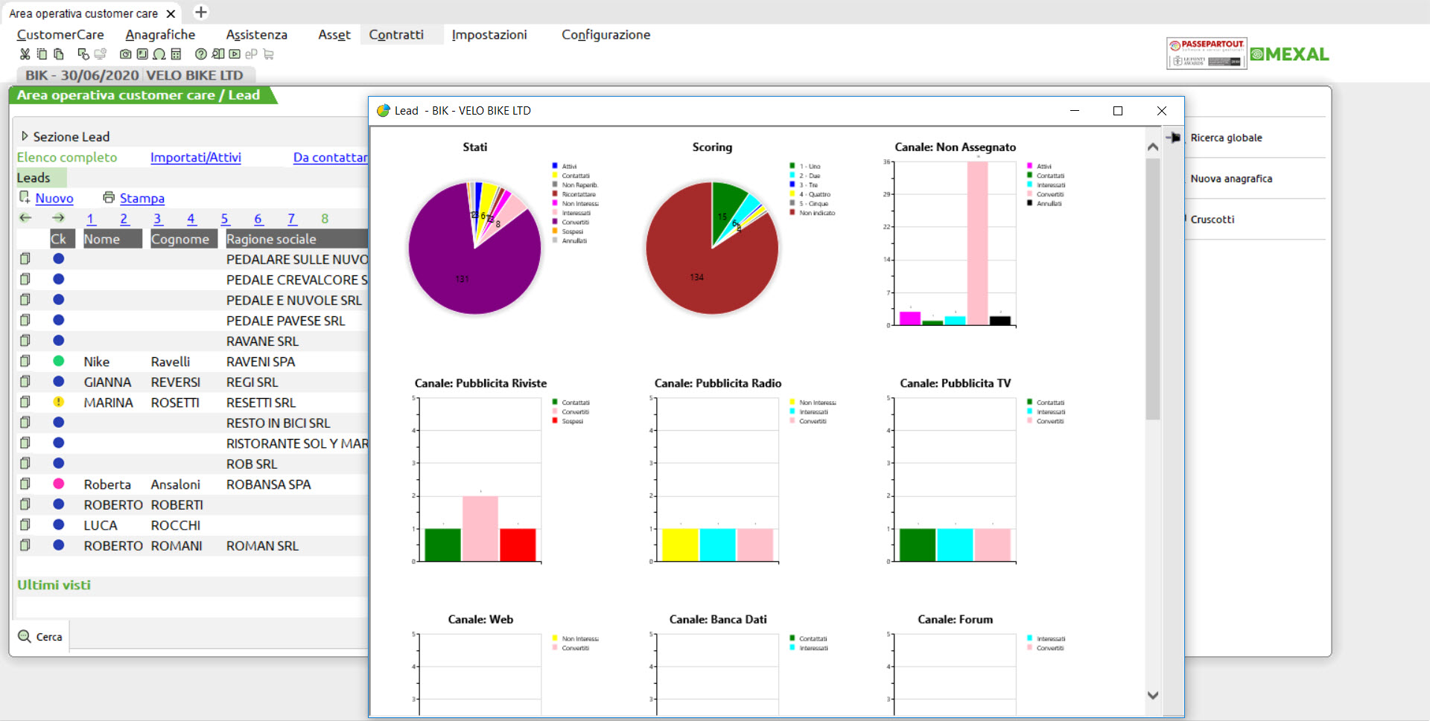1430x721 pixels.
Task: Click the scissors cut icon in toolbar
Action: (25, 54)
